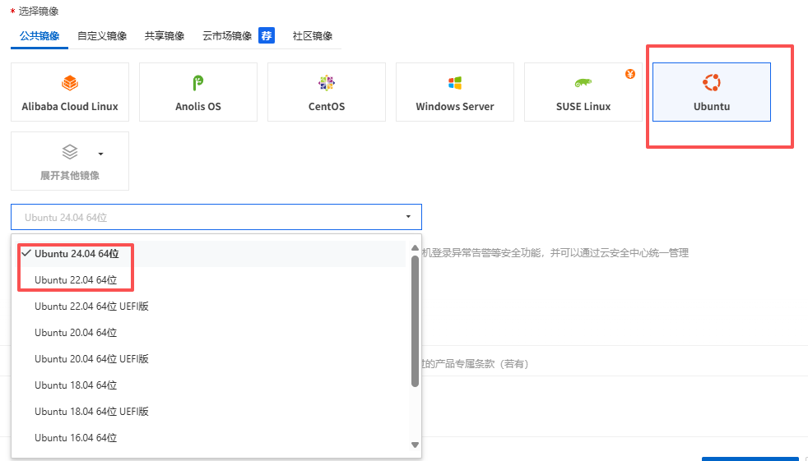
Task: Open the 云市场镜像 tab
Action: 227,36
